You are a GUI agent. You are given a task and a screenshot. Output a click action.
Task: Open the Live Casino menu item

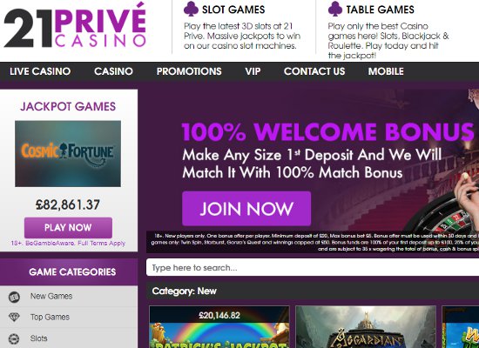point(40,71)
